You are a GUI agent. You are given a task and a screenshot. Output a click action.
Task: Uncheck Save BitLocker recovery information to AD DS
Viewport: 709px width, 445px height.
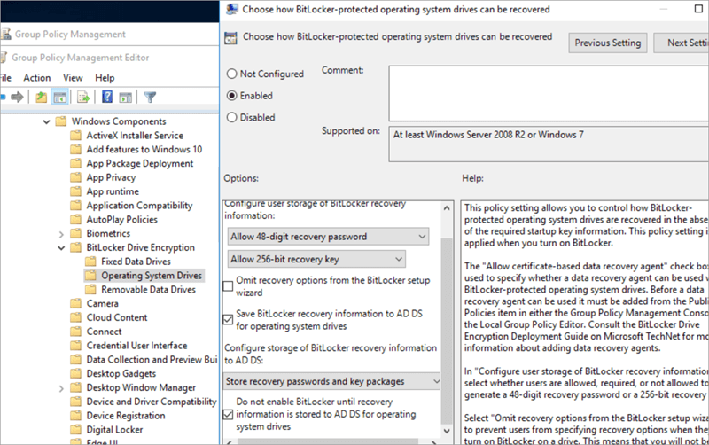pyautogui.click(x=230, y=319)
